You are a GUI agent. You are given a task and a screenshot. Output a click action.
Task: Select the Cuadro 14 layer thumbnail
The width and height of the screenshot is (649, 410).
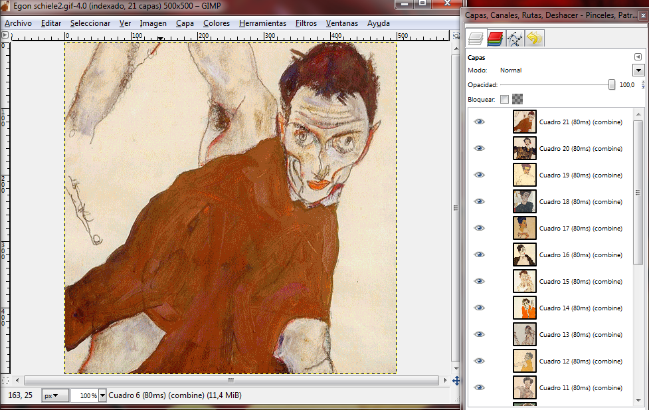[524, 308]
